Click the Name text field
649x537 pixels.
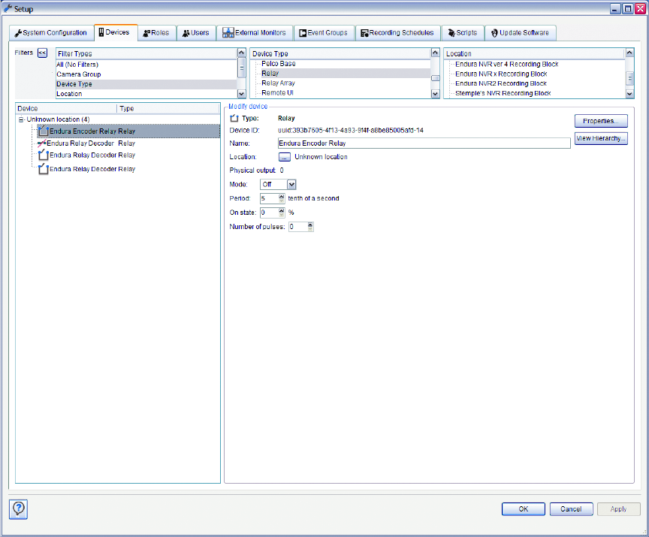[x=423, y=143]
